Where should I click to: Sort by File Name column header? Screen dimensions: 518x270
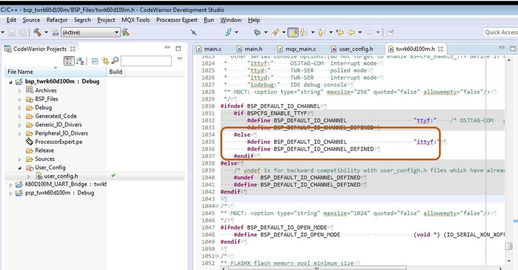point(55,72)
